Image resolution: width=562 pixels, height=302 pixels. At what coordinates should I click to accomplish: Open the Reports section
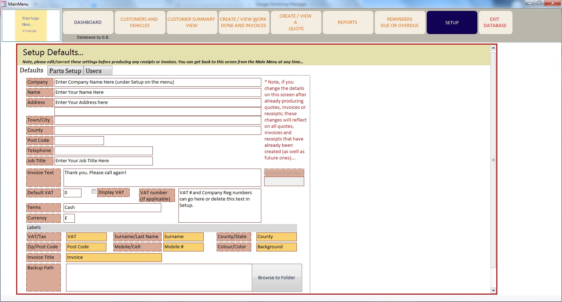click(x=347, y=22)
